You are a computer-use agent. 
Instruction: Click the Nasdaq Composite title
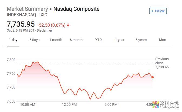(76, 9)
